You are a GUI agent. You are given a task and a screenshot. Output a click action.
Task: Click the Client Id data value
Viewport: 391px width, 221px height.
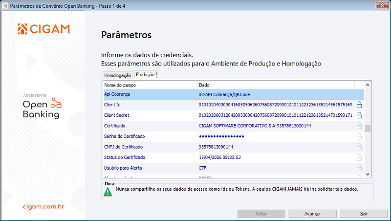(275, 105)
